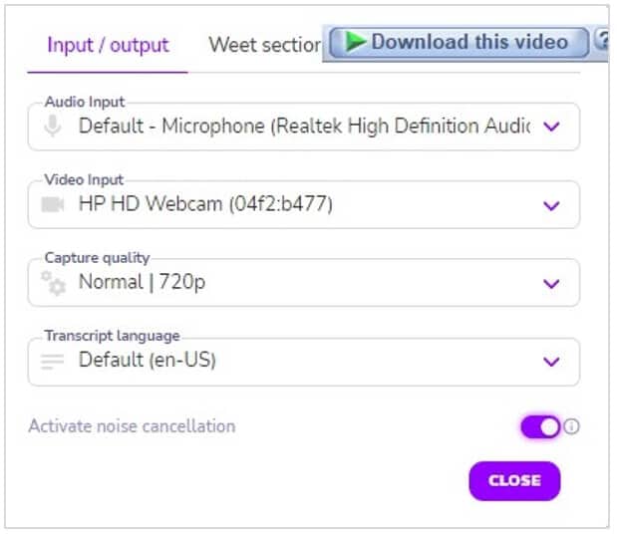Switch to the Input / output tab
617x536 pixels.
(x=108, y=45)
